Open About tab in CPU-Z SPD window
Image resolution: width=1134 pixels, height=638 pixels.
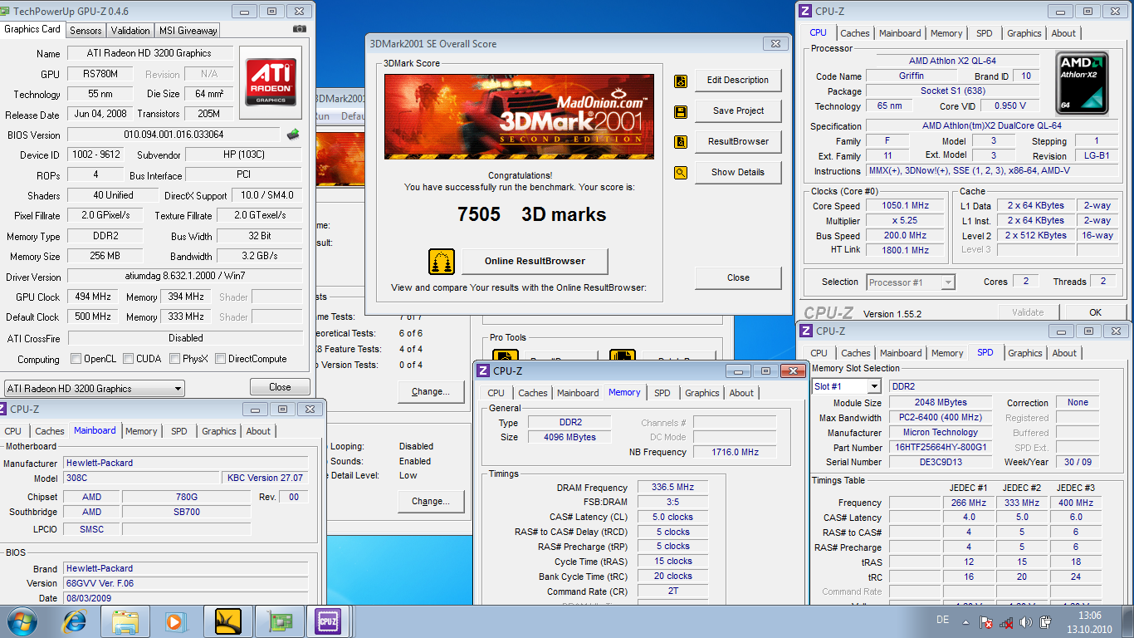coord(1064,353)
